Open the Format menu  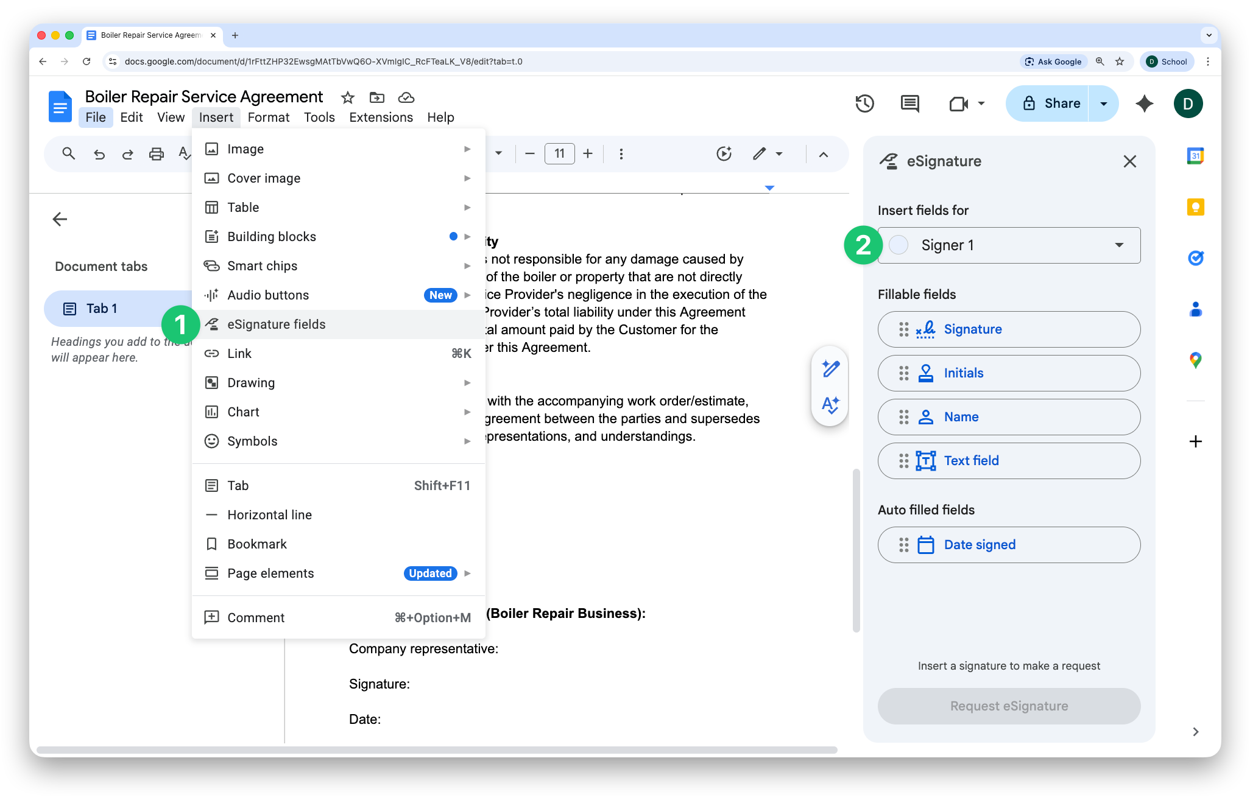(268, 117)
